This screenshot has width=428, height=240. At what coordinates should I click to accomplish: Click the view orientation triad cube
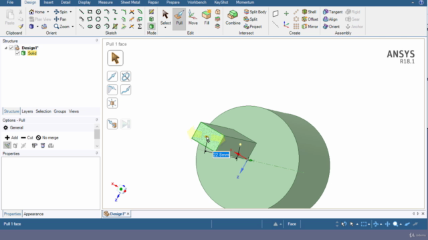coord(122,189)
